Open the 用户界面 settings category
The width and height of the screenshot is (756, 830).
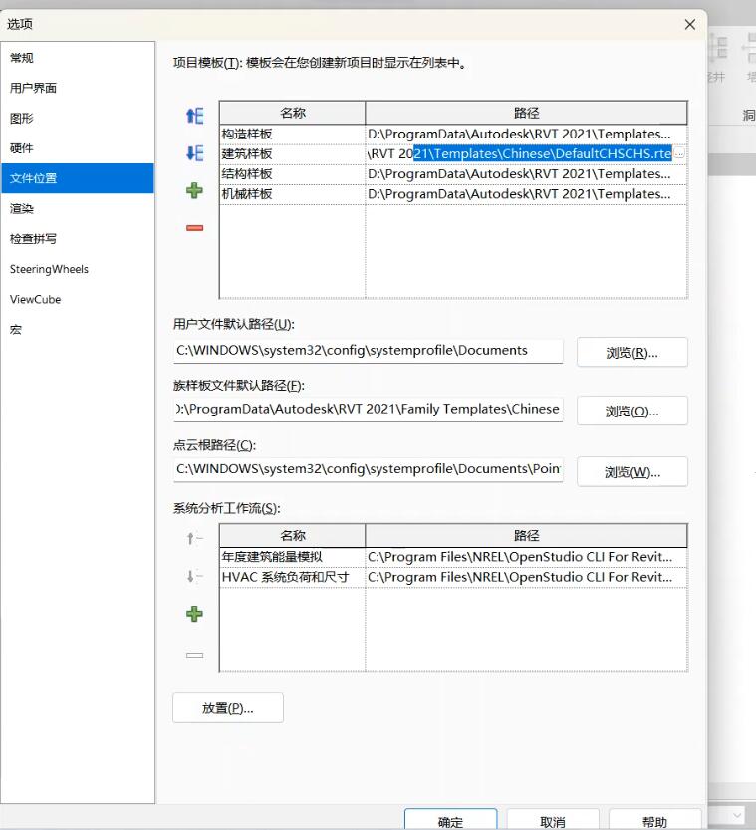tap(78, 88)
